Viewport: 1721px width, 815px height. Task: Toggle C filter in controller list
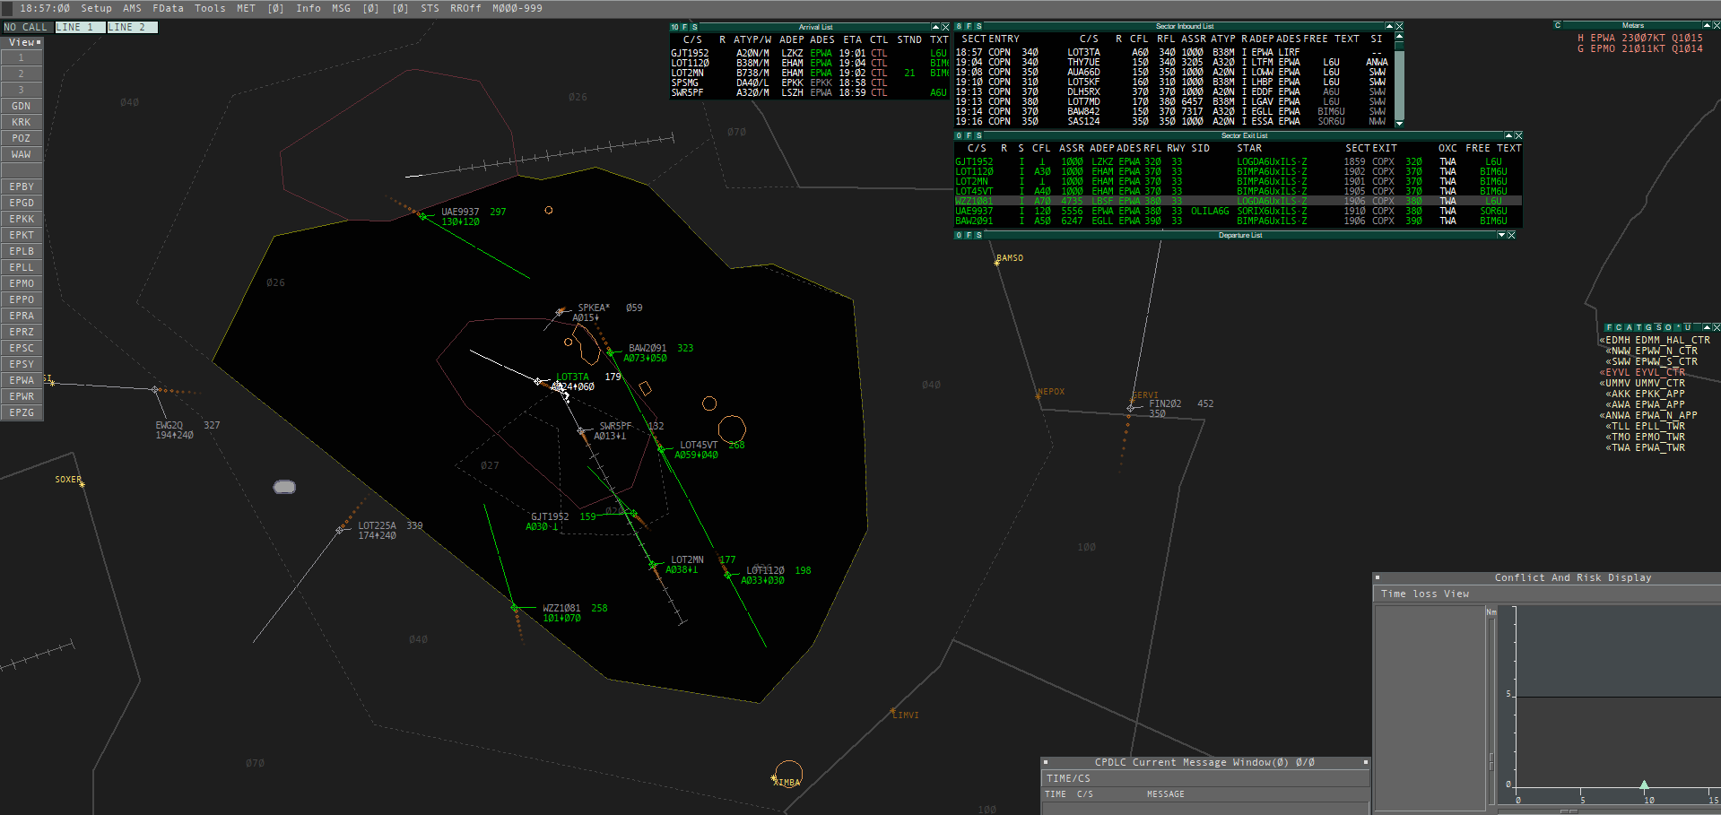(1619, 327)
